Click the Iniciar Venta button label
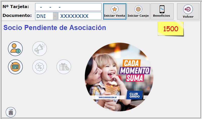Viewport: 202px width, 119px height. [x=114, y=16]
